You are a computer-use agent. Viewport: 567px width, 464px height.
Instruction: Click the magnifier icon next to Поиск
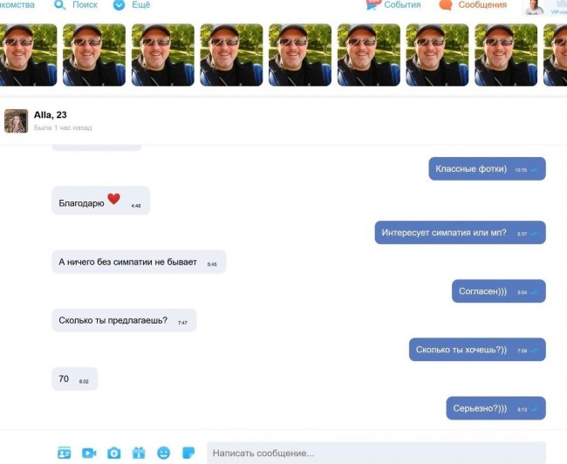click(59, 4)
